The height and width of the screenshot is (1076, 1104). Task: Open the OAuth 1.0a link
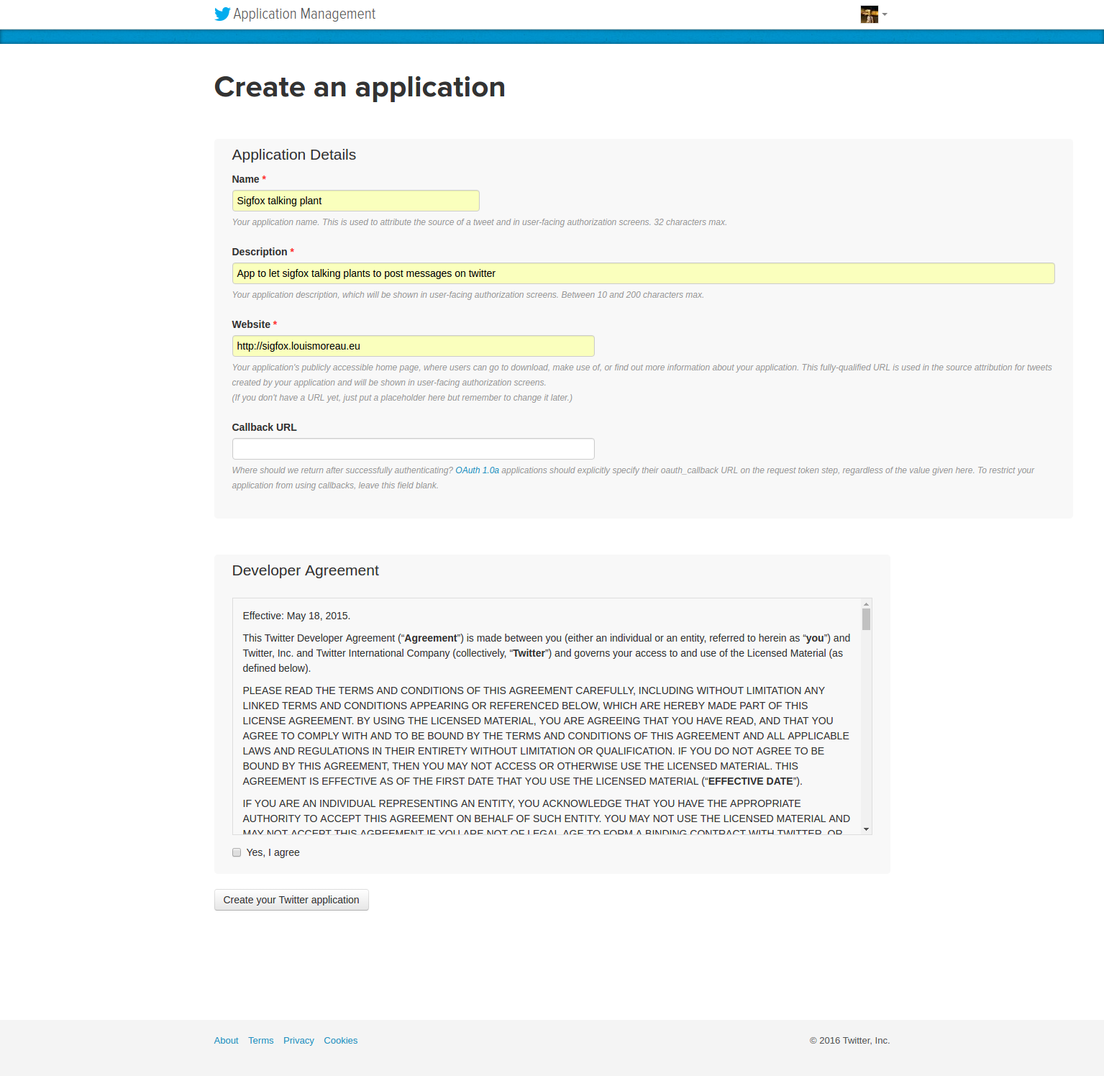(477, 470)
